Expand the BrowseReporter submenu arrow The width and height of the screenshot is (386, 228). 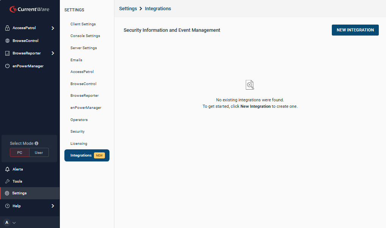coord(53,53)
